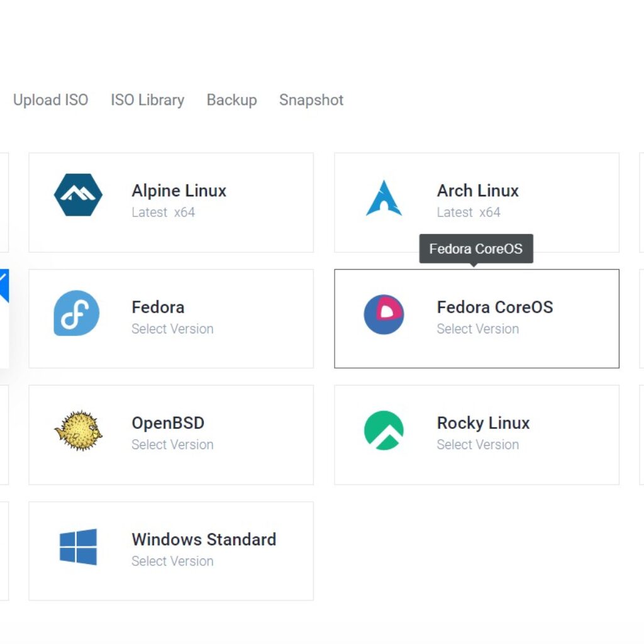Click the Windows Standard logo icon

click(78, 547)
